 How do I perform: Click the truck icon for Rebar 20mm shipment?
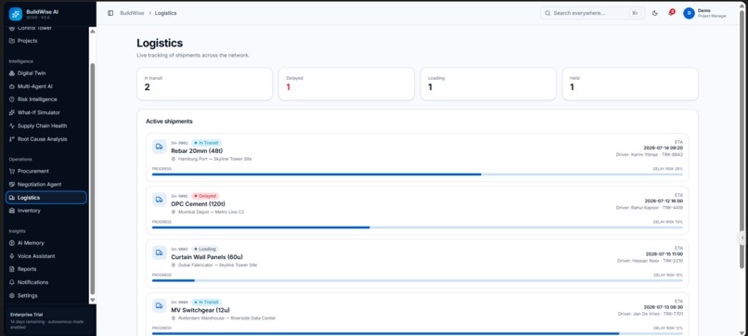(160, 147)
